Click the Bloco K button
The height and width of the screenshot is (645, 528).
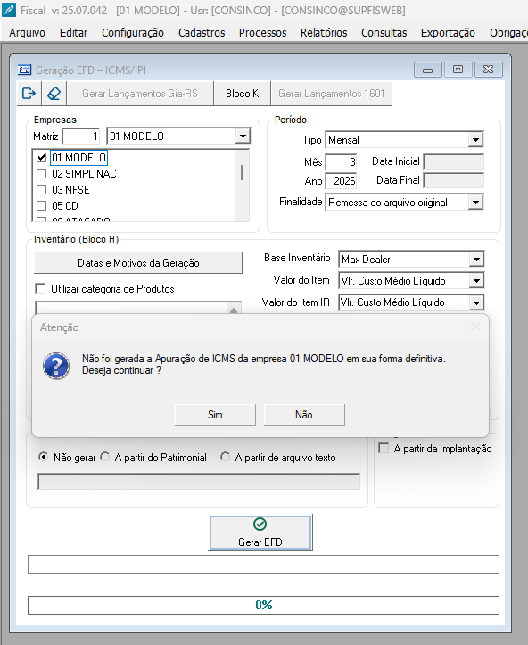243,94
